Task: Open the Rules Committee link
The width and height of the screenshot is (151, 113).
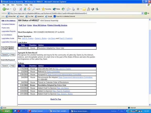Action: 53,72
